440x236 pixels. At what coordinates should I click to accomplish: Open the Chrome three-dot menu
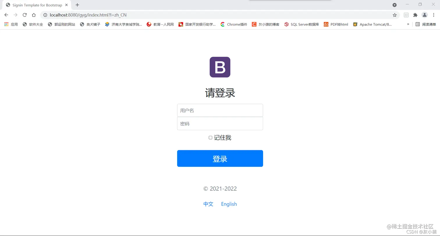click(x=434, y=15)
